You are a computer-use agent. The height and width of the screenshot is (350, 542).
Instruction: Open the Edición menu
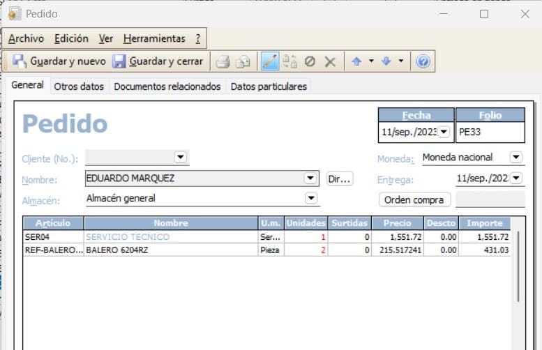[71, 38]
